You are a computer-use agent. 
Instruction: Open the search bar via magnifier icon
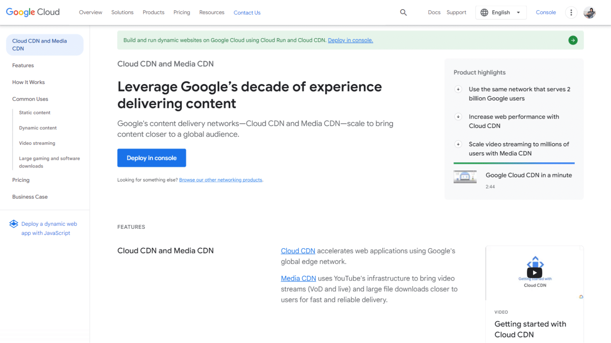pos(403,12)
